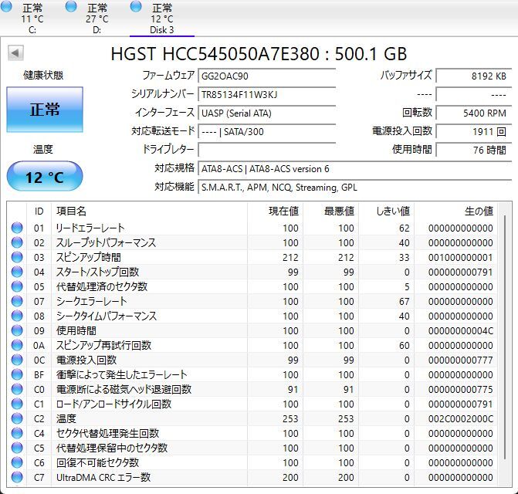Click threshold value 67 in シークエラーレート row
Image resolution: width=518 pixels, height=494 pixels.
coord(404,301)
